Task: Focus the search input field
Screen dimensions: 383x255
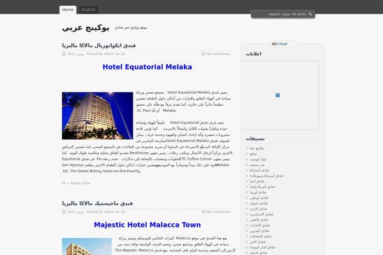Action: [279, 14]
